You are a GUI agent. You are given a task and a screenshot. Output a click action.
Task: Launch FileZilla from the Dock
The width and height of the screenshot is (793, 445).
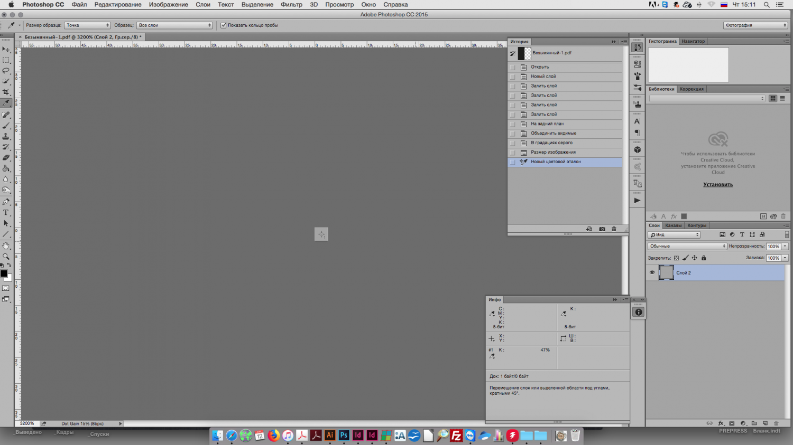pos(456,435)
